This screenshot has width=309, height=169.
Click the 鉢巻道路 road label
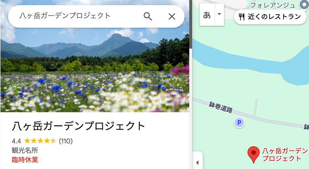221,107
